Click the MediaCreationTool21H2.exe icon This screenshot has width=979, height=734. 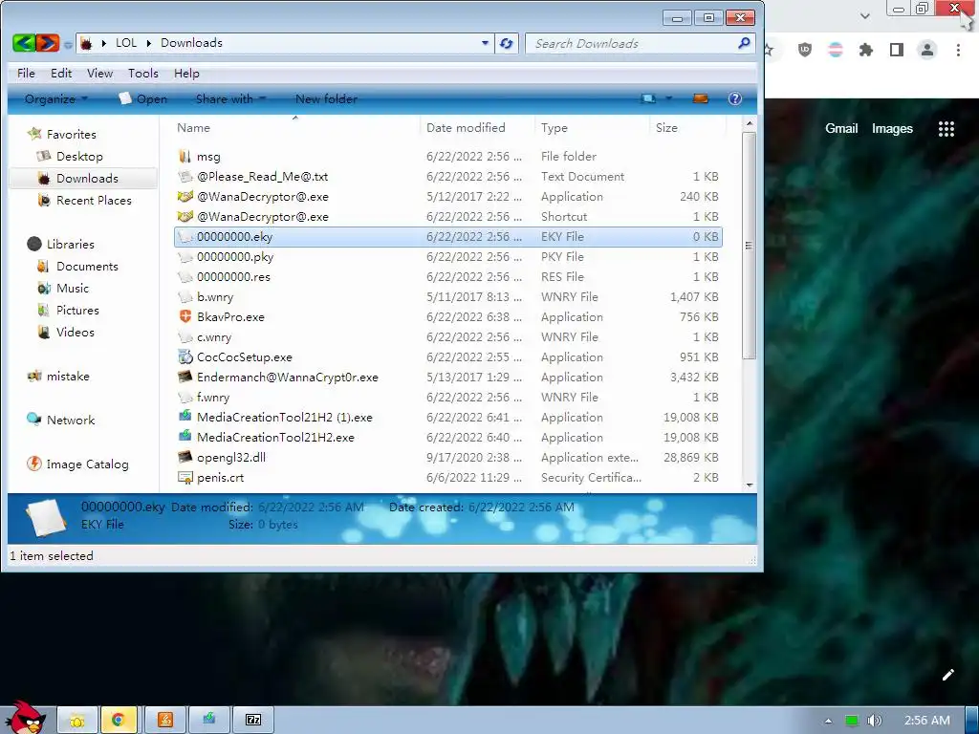185,437
